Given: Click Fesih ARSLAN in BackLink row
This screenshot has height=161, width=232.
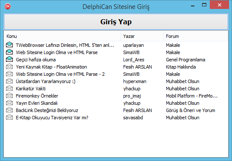Looking at the screenshot, I should (138, 110).
